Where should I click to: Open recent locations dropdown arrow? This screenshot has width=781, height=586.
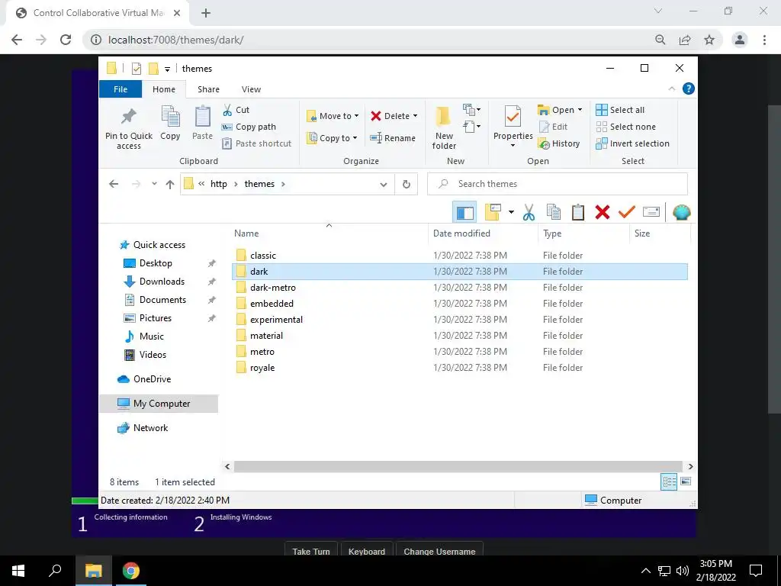coord(154,184)
